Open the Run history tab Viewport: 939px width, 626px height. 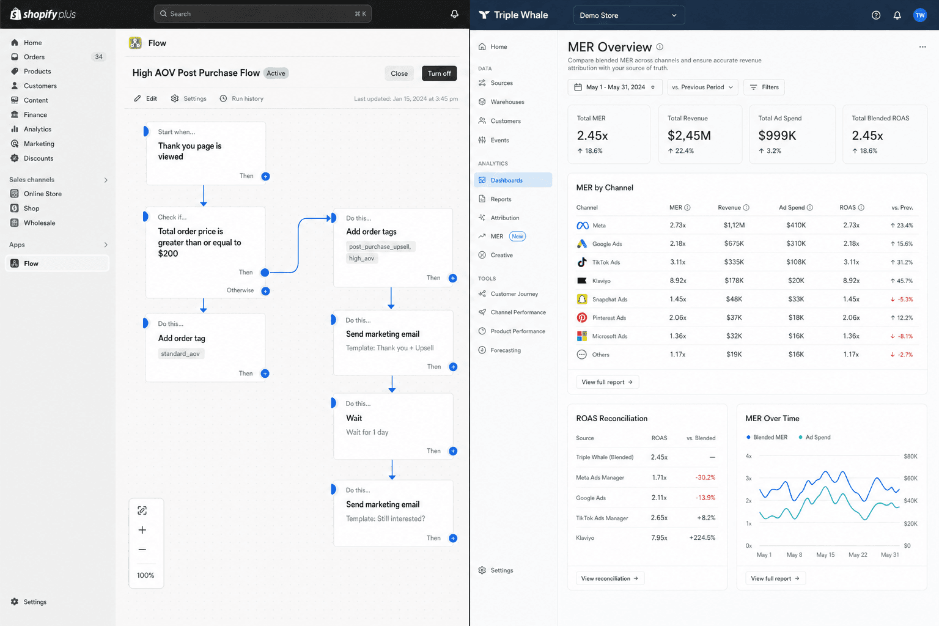click(241, 98)
